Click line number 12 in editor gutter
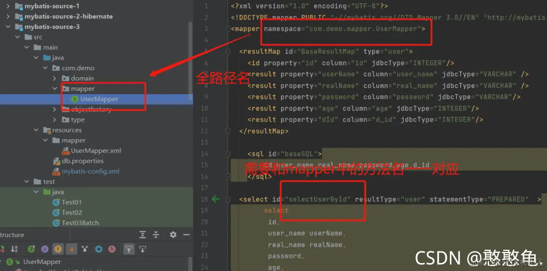Viewport: 547px width, 271px height. 205,131
